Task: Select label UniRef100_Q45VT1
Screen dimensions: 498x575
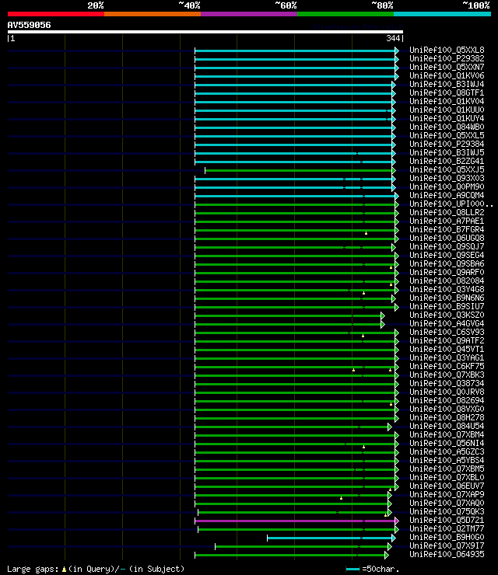Action: click(x=447, y=349)
